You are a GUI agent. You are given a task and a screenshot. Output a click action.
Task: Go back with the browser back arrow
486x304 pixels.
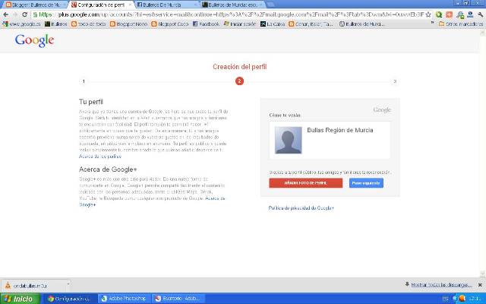pyautogui.click(x=6, y=14)
